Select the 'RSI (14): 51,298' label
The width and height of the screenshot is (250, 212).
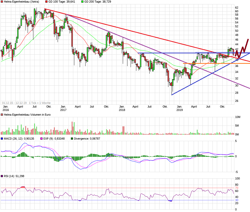(x=14, y=176)
